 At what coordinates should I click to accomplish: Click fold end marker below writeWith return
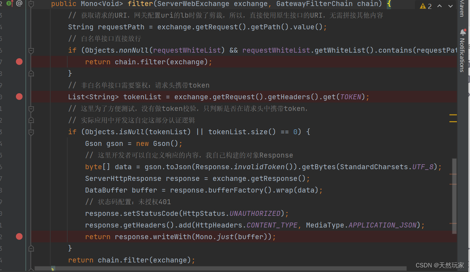pos(31,248)
